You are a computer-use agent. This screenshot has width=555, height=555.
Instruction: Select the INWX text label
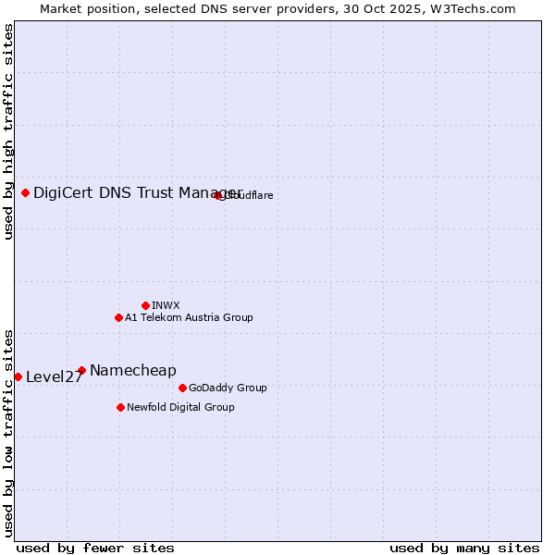point(166,305)
